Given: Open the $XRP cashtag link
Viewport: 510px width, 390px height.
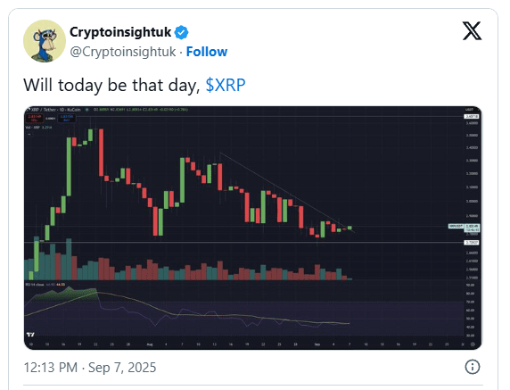Looking at the screenshot, I should [226, 86].
